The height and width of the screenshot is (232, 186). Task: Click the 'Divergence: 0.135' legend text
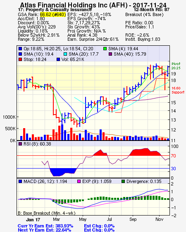pyautogui.click(x=144, y=181)
